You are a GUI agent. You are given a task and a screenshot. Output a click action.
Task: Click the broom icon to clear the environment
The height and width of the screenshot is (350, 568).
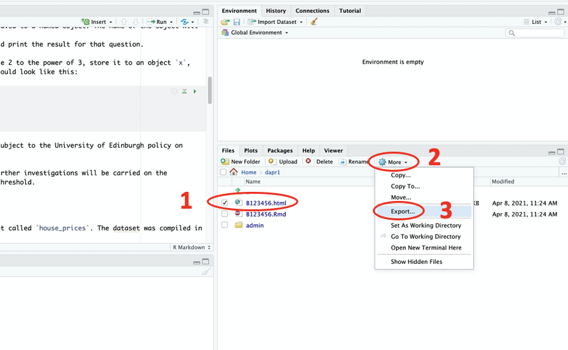click(314, 22)
